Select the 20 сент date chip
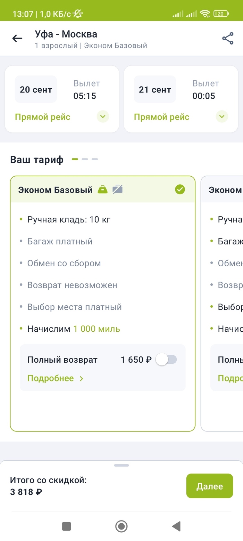243x541 pixels. (x=36, y=89)
